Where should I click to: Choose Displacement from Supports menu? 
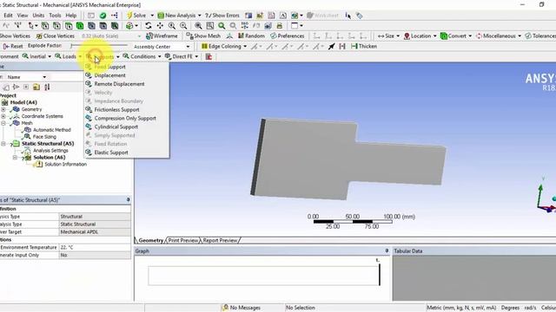click(x=109, y=75)
